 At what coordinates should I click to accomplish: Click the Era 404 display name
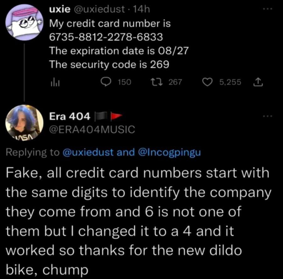(x=70, y=117)
